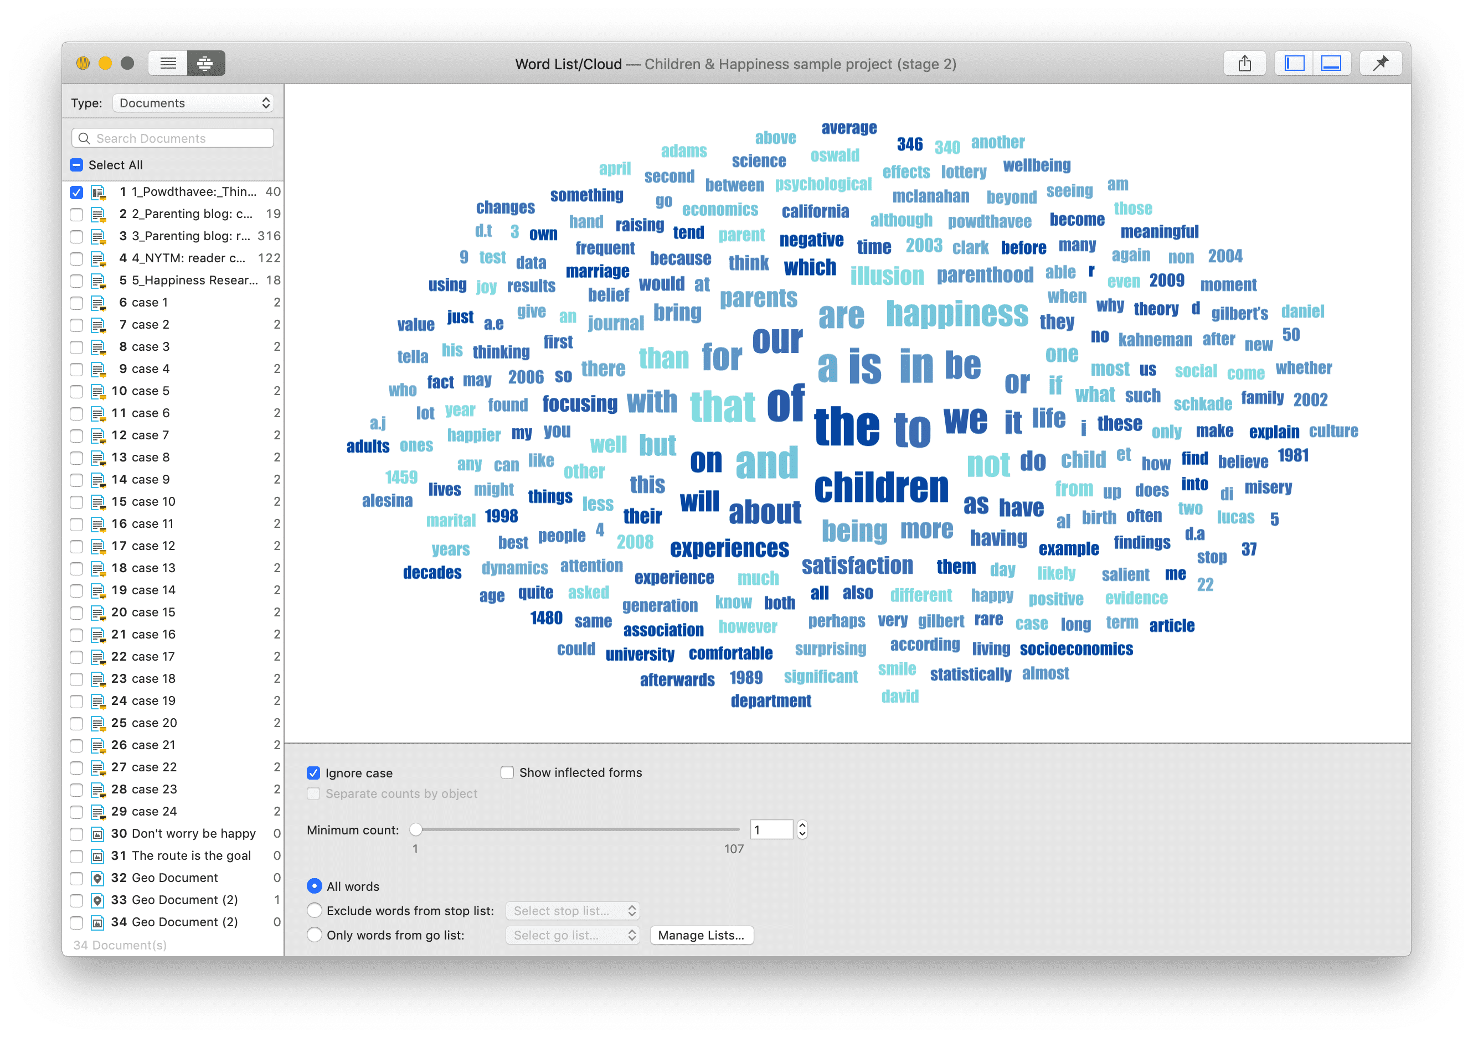Open the Select stop list dropdown
This screenshot has width=1473, height=1038.
coord(573,911)
